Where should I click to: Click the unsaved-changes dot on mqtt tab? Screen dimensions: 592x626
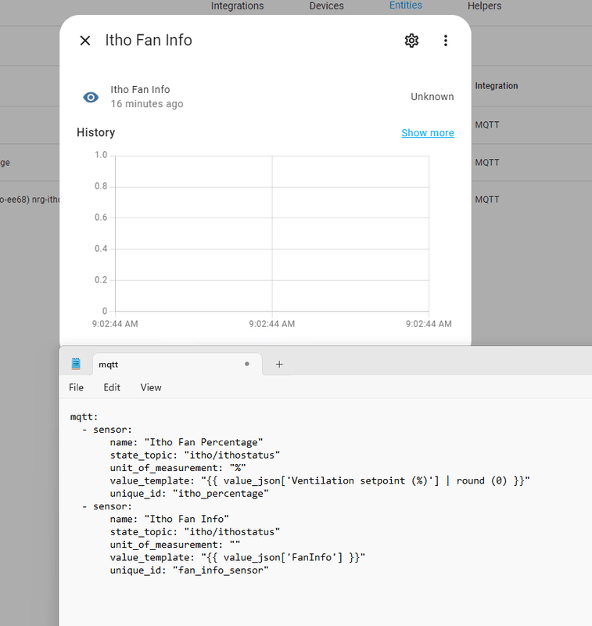pos(247,364)
